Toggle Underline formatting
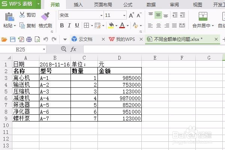Image resolution: width=225 pixels, height=150 pixels. 77,25
